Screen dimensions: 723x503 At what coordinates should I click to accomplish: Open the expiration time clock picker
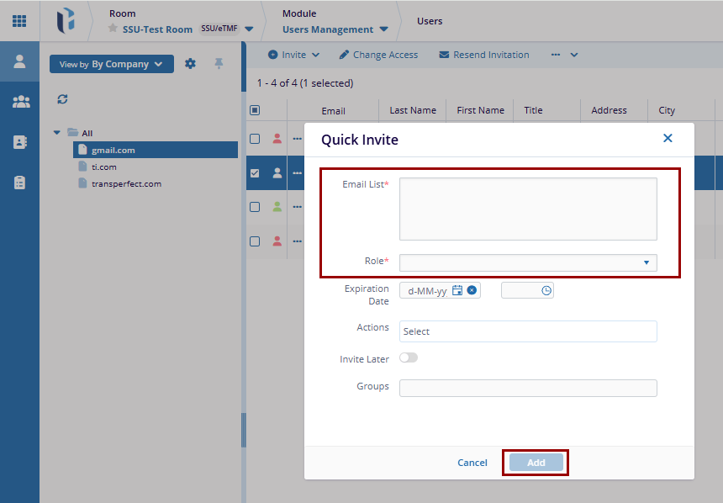(546, 290)
